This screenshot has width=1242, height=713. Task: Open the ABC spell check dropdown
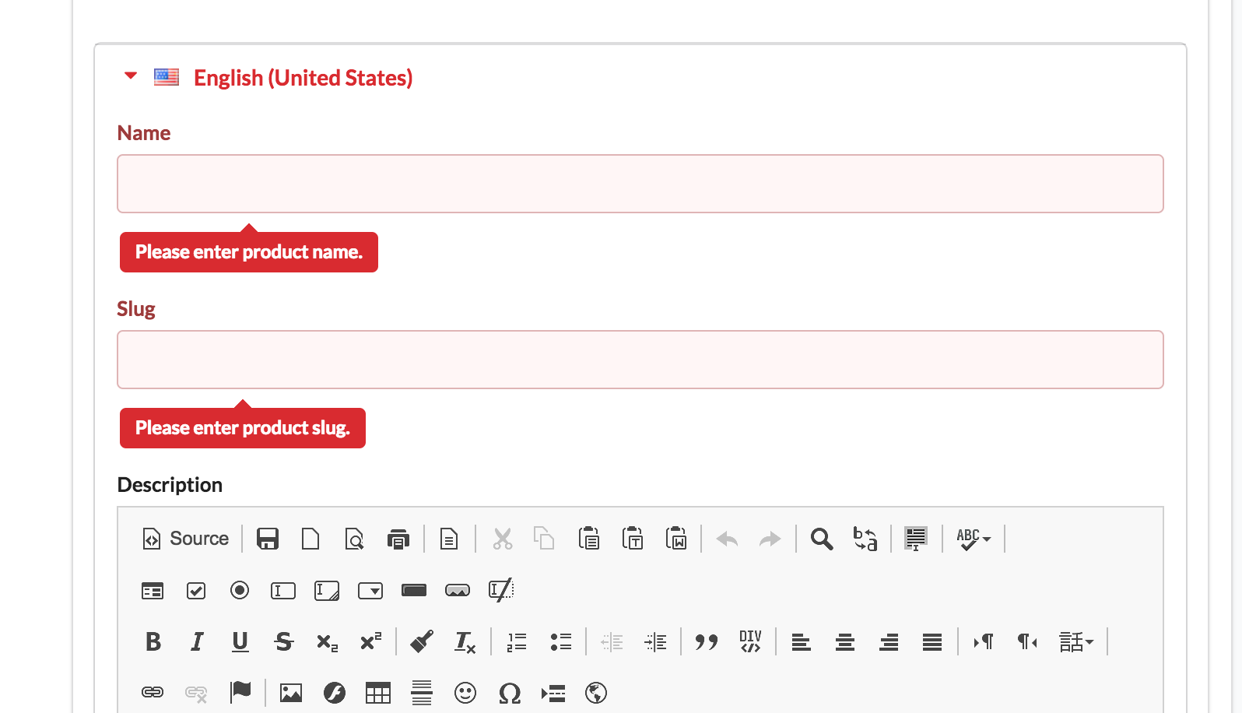click(x=974, y=539)
